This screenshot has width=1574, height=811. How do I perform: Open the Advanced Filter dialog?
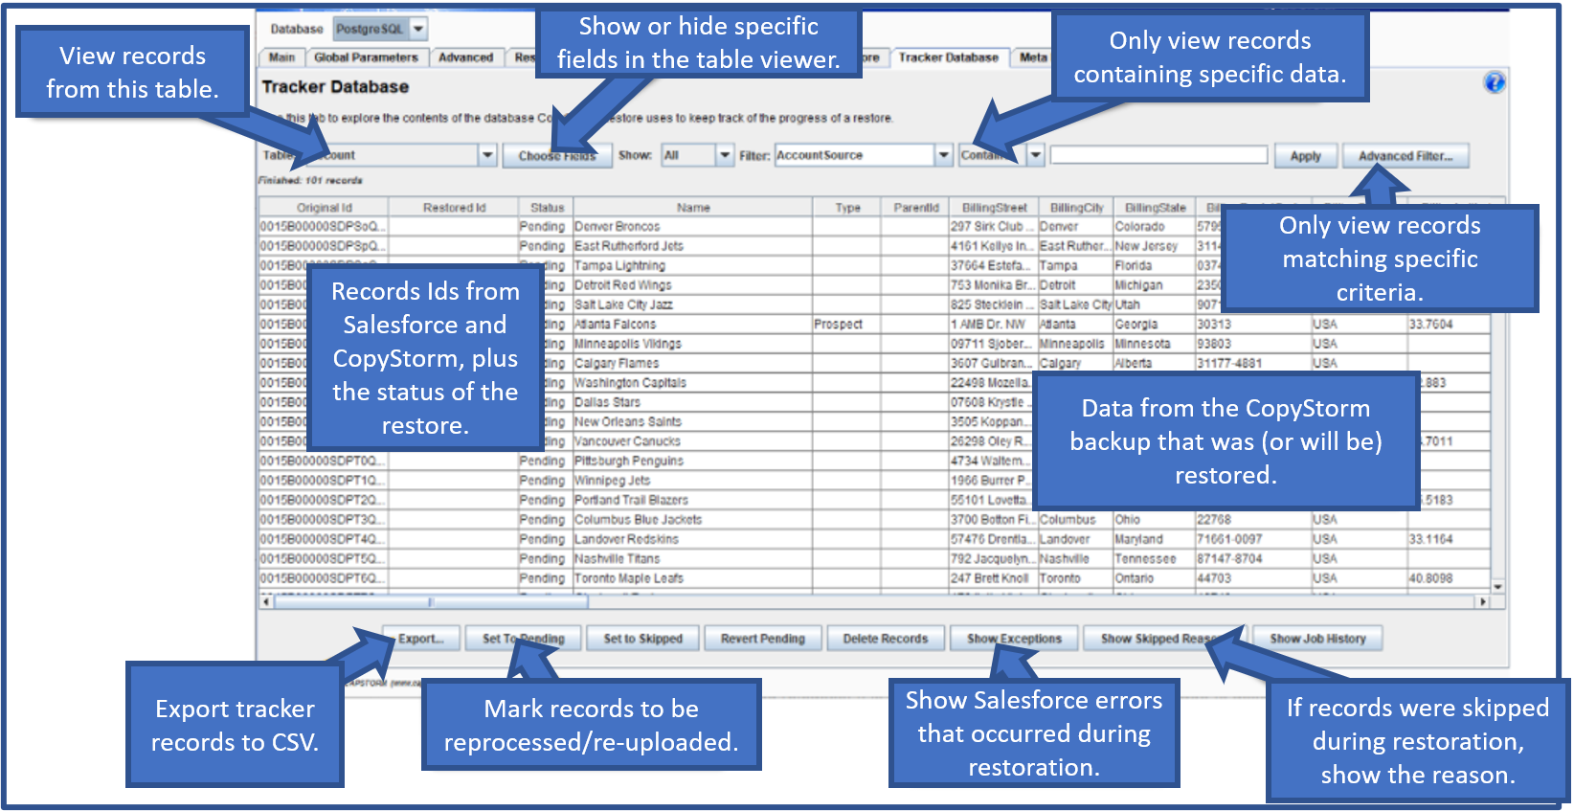[1405, 156]
